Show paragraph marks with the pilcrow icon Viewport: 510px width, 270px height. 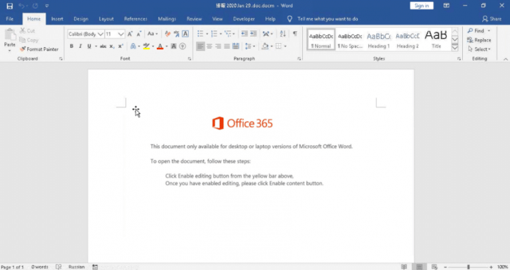click(295, 34)
